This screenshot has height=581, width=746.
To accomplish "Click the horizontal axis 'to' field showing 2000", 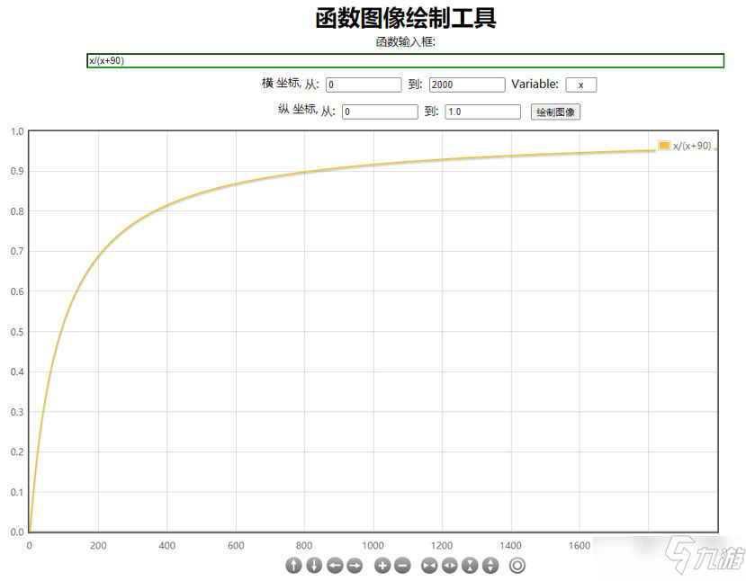I will [467, 85].
